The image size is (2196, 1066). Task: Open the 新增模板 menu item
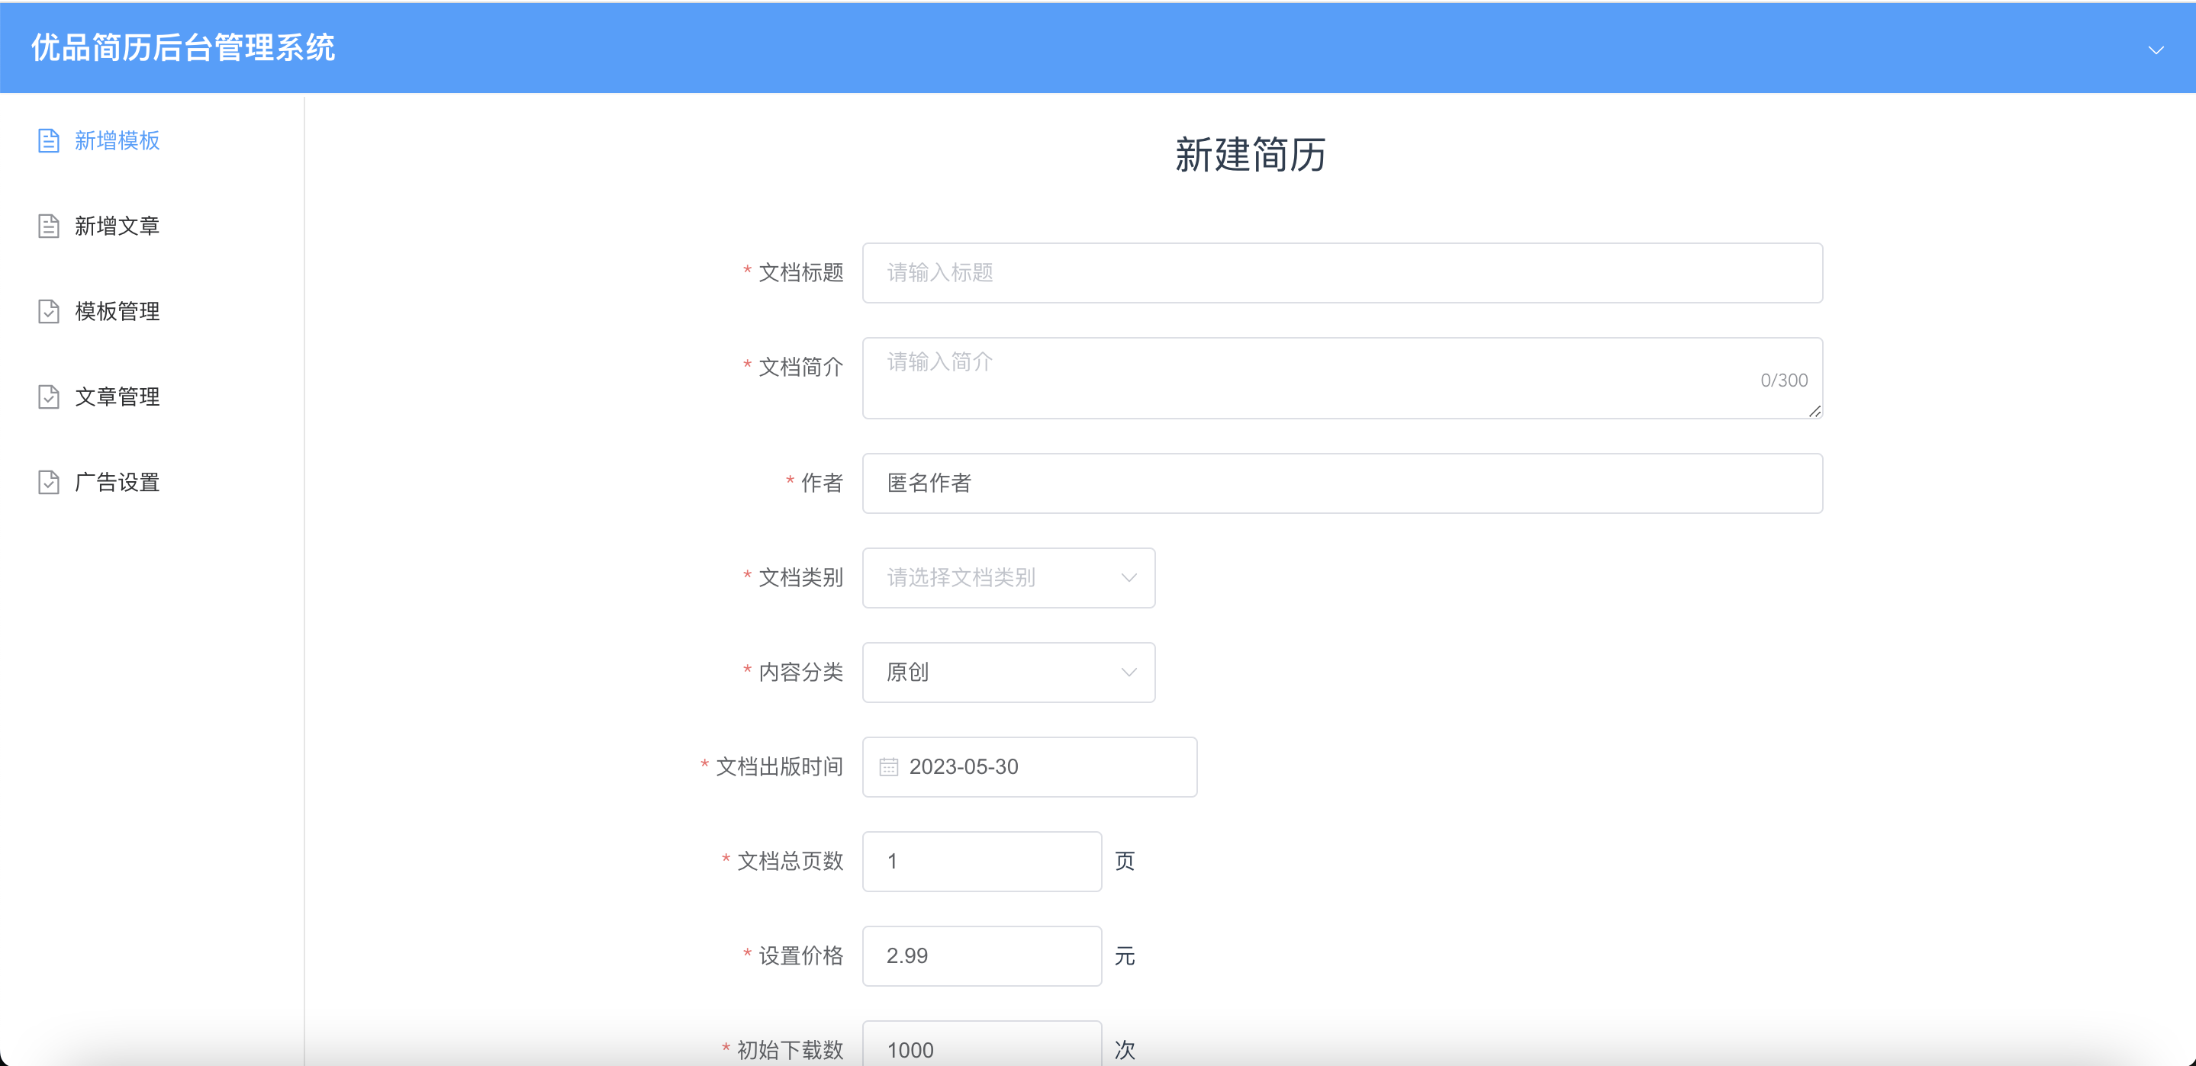(x=152, y=140)
